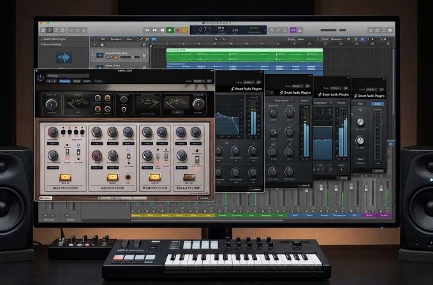Select the blue audio region on the second track
This screenshot has width=433, height=285.
[245, 67]
